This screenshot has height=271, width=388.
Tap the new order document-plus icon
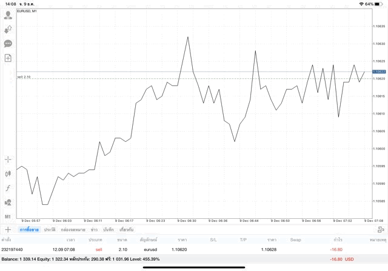click(x=8, y=58)
